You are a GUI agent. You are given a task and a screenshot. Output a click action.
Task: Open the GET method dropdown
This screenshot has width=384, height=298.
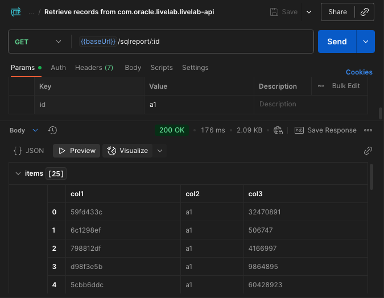pos(38,42)
